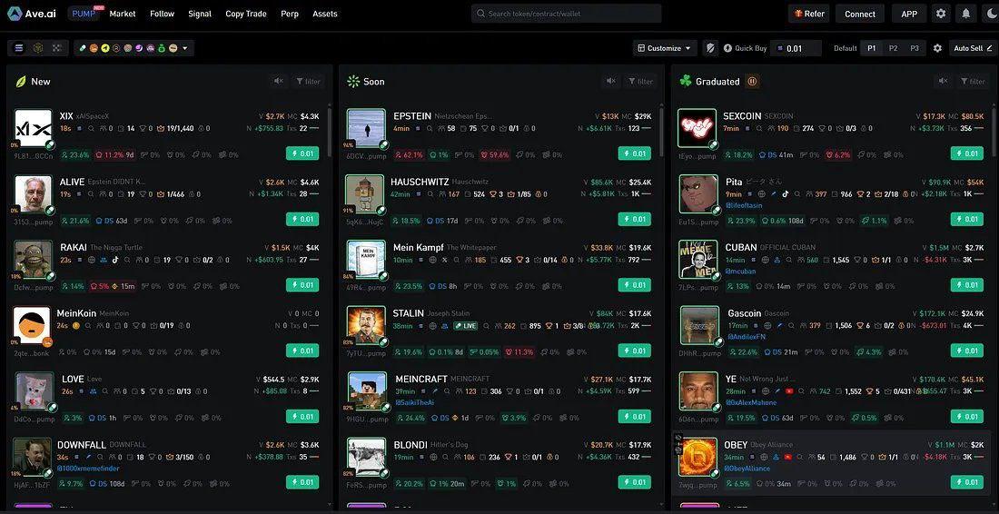Quick buy 0.01 on CUBAN row
The image size is (999, 514).
coord(967,285)
